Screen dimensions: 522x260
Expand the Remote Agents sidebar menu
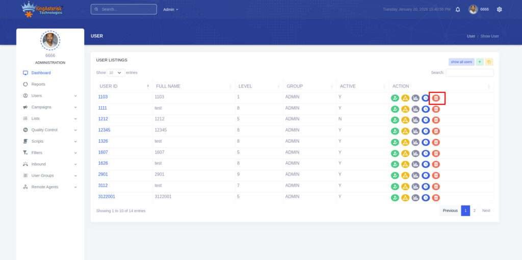[x=50, y=187]
